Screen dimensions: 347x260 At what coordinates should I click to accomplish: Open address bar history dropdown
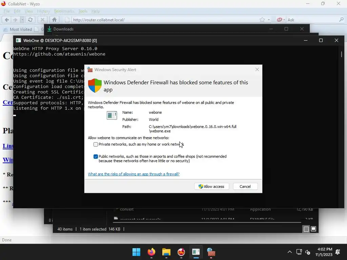269,20
